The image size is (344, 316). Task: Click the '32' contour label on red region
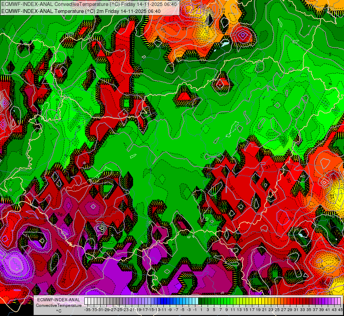[232, 188]
